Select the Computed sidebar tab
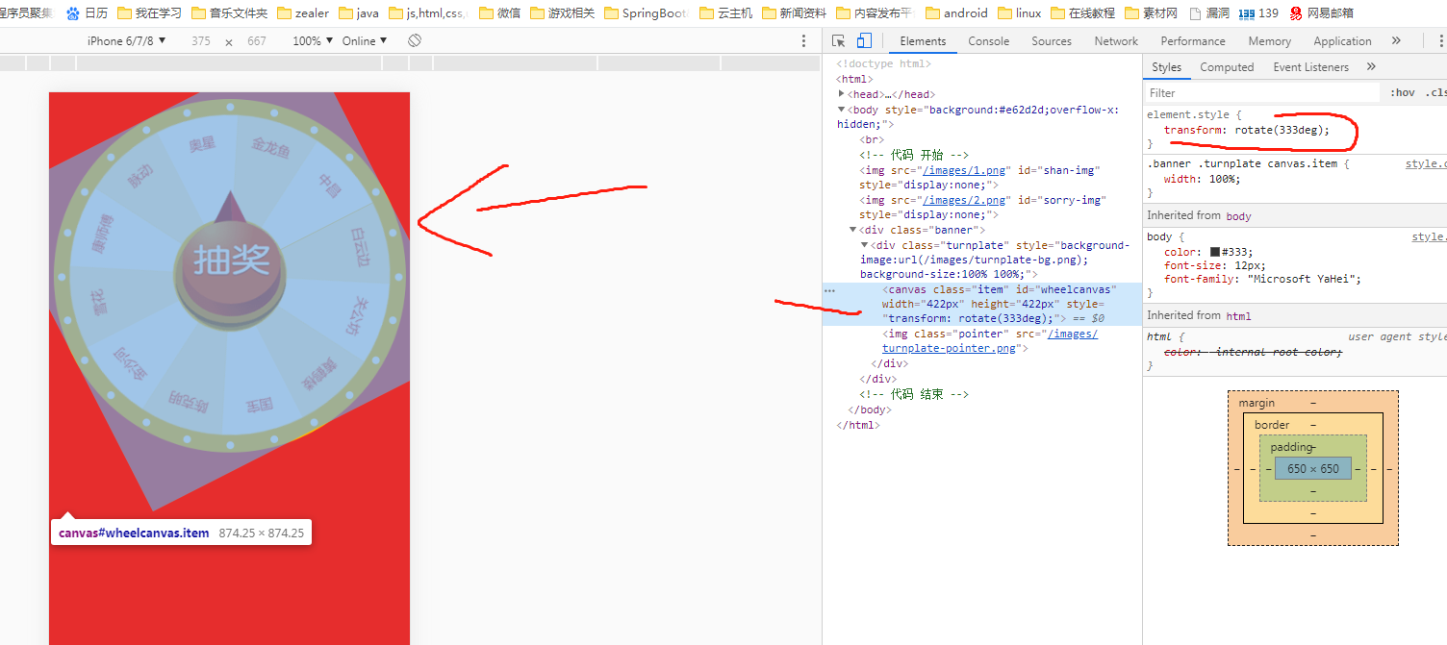The image size is (1447, 645). point(1227,67)
